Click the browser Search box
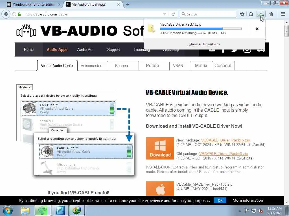The height and width of the screenshot is (216, 289). tap(208, 14)
